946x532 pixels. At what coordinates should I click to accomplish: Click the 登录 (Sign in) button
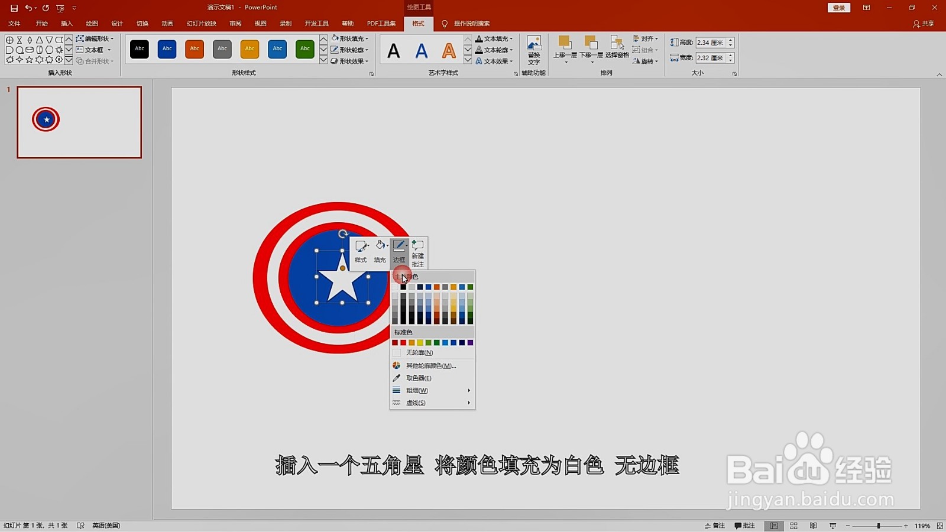(x=839, y=8)
